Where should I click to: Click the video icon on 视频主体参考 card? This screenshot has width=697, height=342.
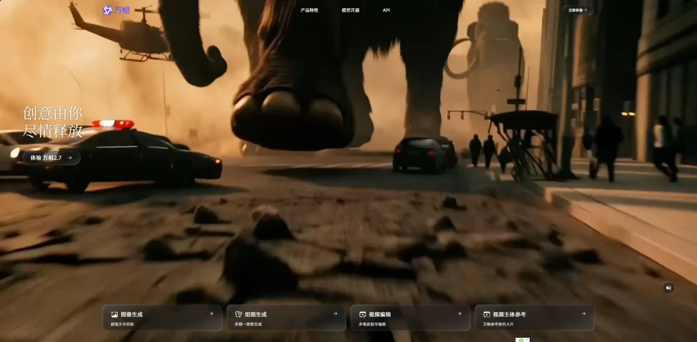[486, 314]
